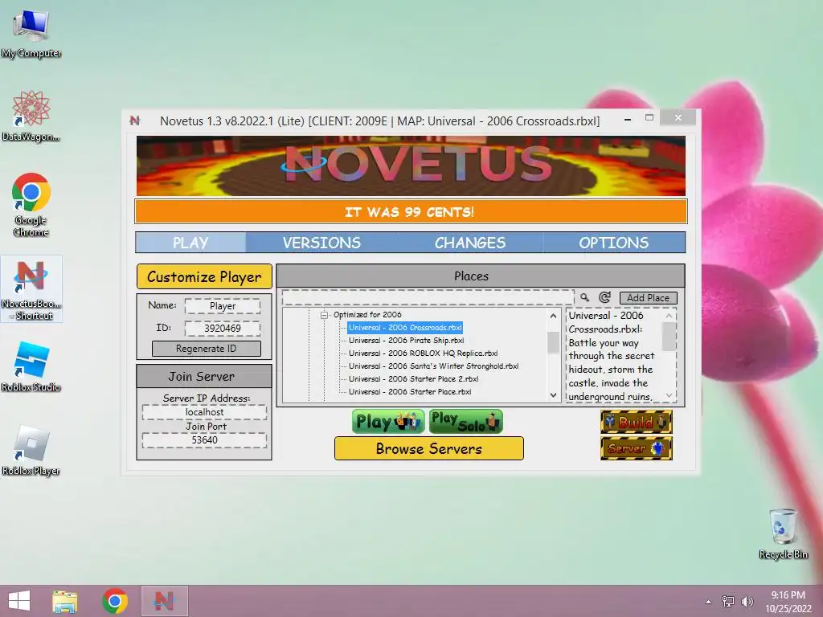Screen dimensions: 823x617
Task: Click the Novetus taskbar icon
Action: click(164, 601)
